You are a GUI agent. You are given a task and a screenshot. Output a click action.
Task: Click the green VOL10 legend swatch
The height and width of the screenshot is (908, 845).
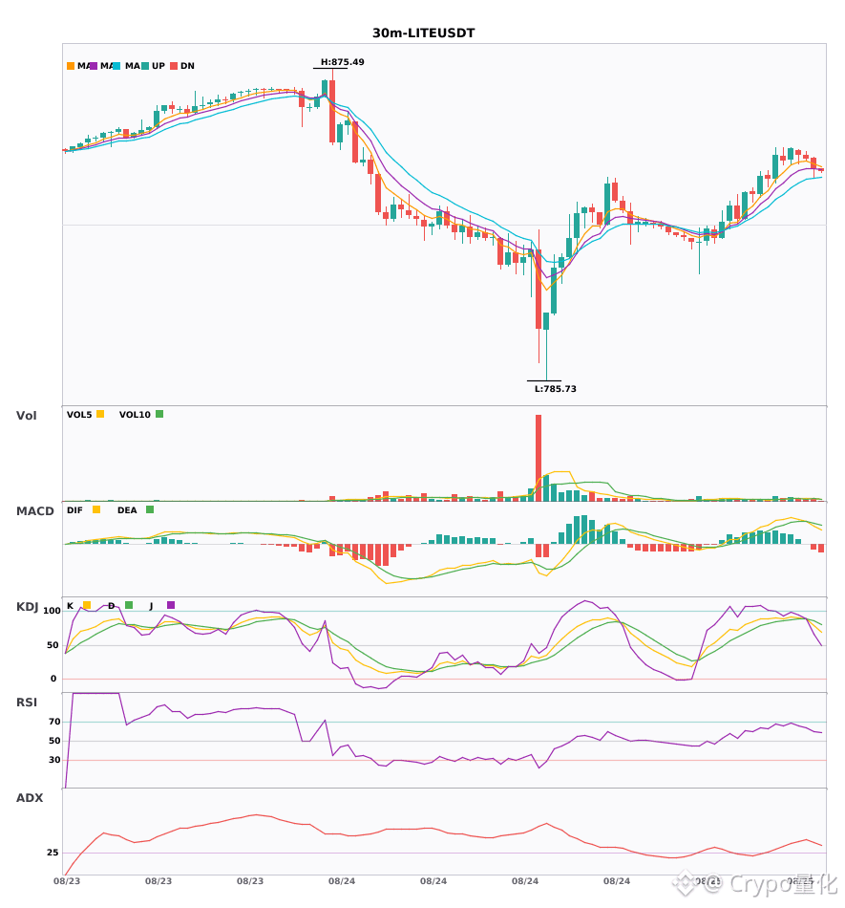[159, 414]
